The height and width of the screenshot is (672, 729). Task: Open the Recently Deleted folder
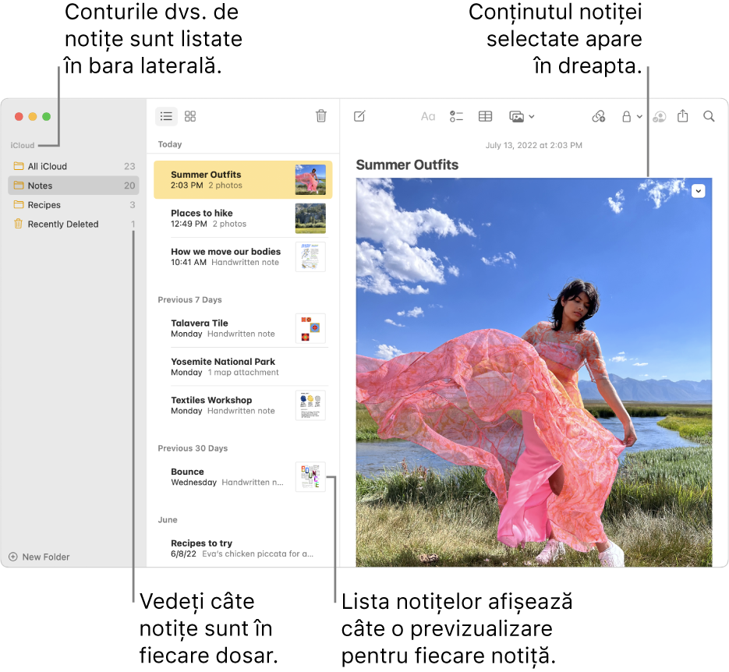(x=62, y=225)
